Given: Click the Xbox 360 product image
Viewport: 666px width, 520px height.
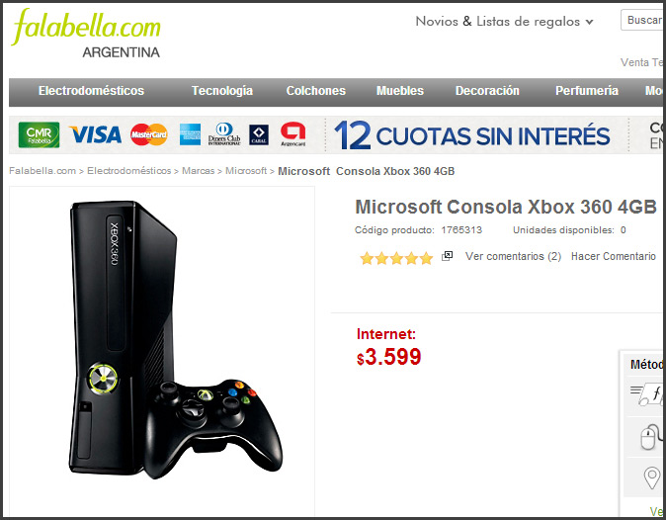Looking at the screenshot, I should point(176,339).
